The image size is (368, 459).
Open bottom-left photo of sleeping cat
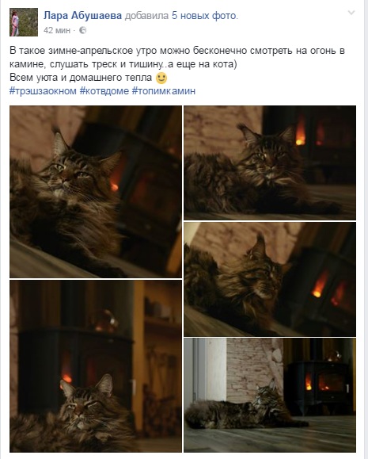[96, 366]
